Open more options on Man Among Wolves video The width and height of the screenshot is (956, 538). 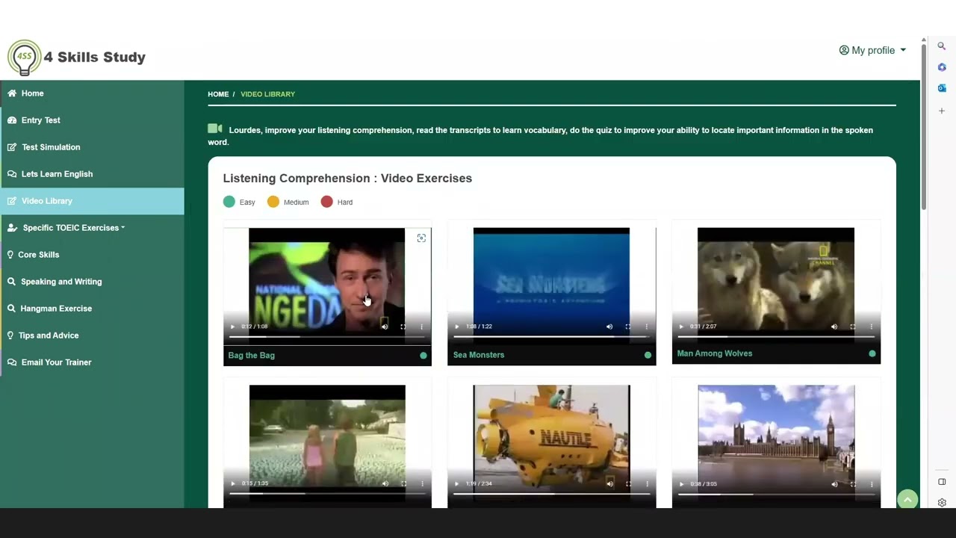(x=872, y=327)
